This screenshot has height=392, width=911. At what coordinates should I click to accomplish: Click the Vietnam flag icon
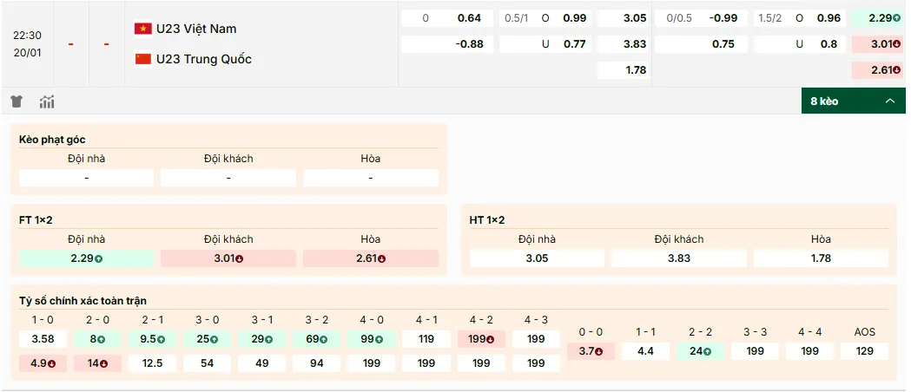point(142,29)
